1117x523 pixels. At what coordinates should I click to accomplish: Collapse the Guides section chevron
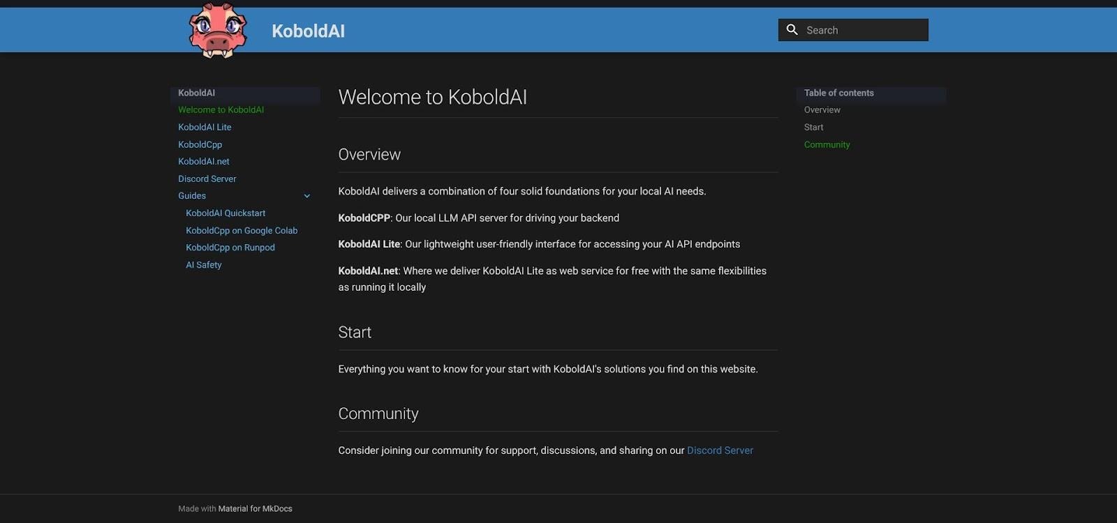306,196
